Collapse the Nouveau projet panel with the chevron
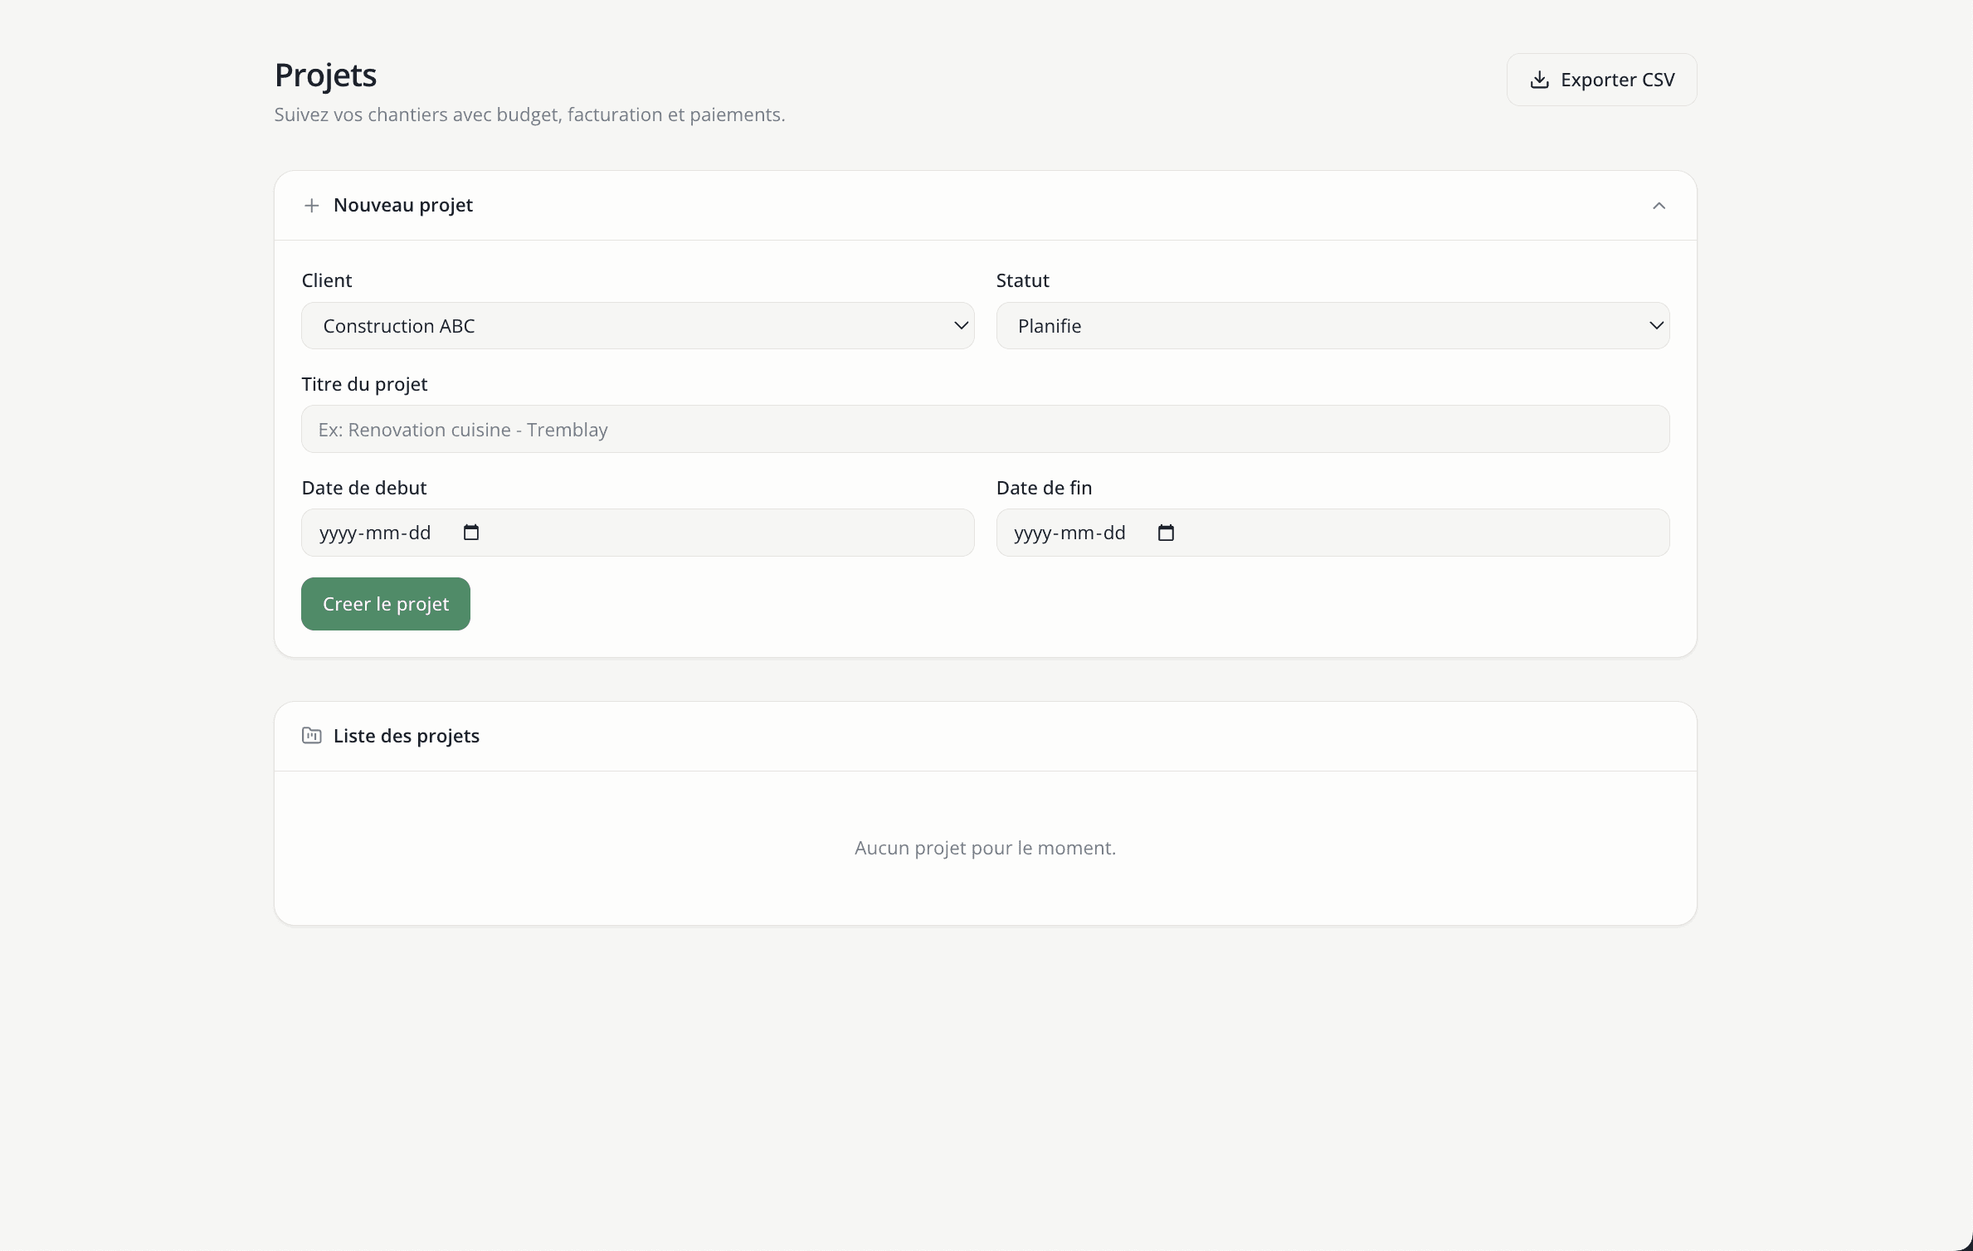Viewport: 1973px width, 1251px height. 1659,206
